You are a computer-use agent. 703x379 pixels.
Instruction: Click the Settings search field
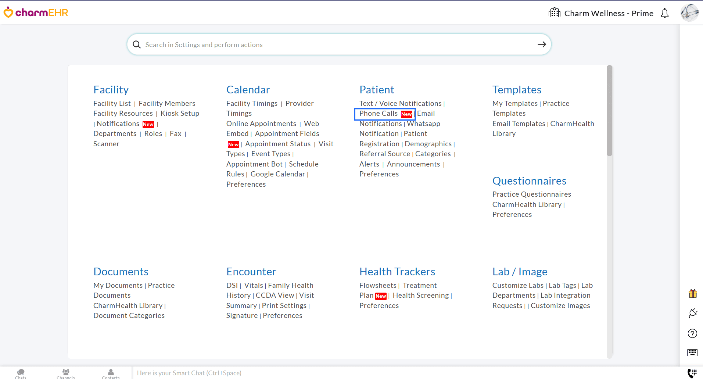pos(339,44)
